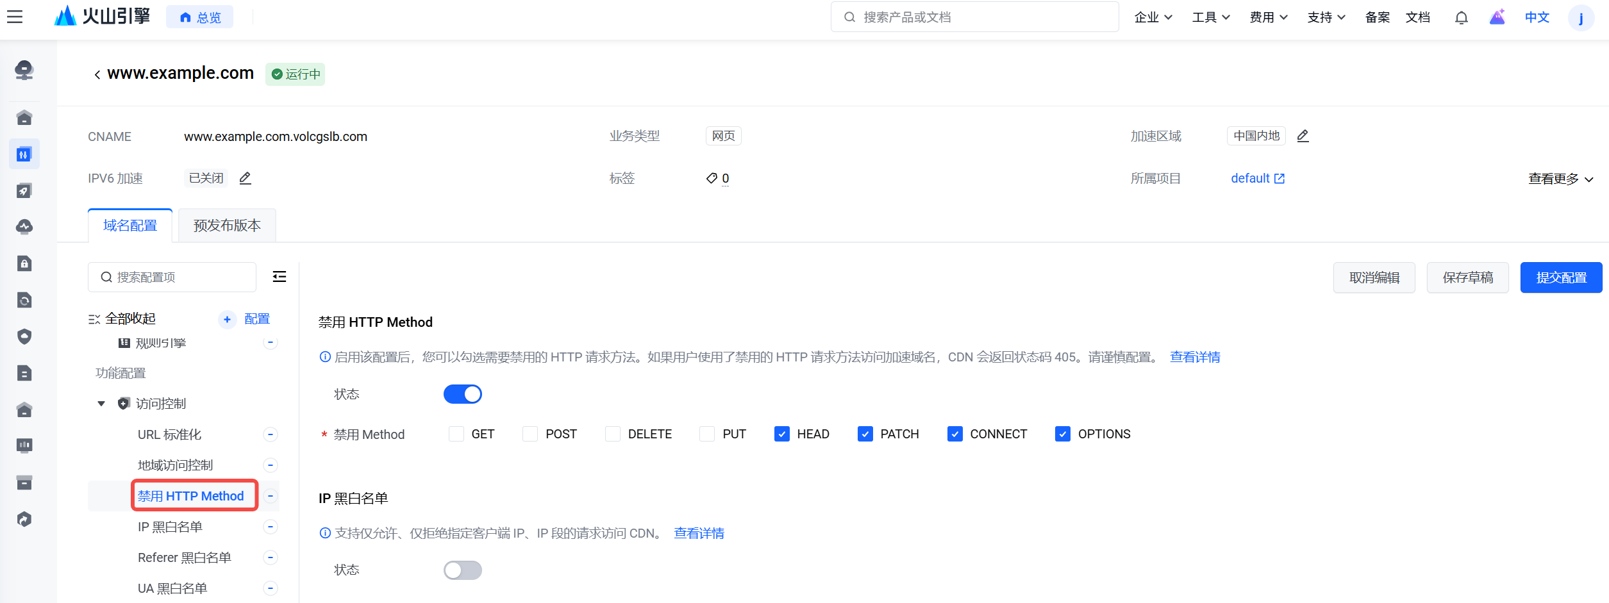The height and width of the screenshot is (603, 1609).
Task: Open the bar chart monitor sidebar icon
Action: pos(24,446)
